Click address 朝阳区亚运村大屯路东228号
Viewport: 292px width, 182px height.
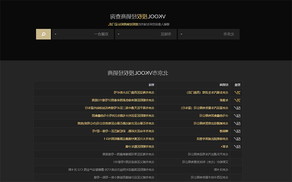tap(123, 116)
